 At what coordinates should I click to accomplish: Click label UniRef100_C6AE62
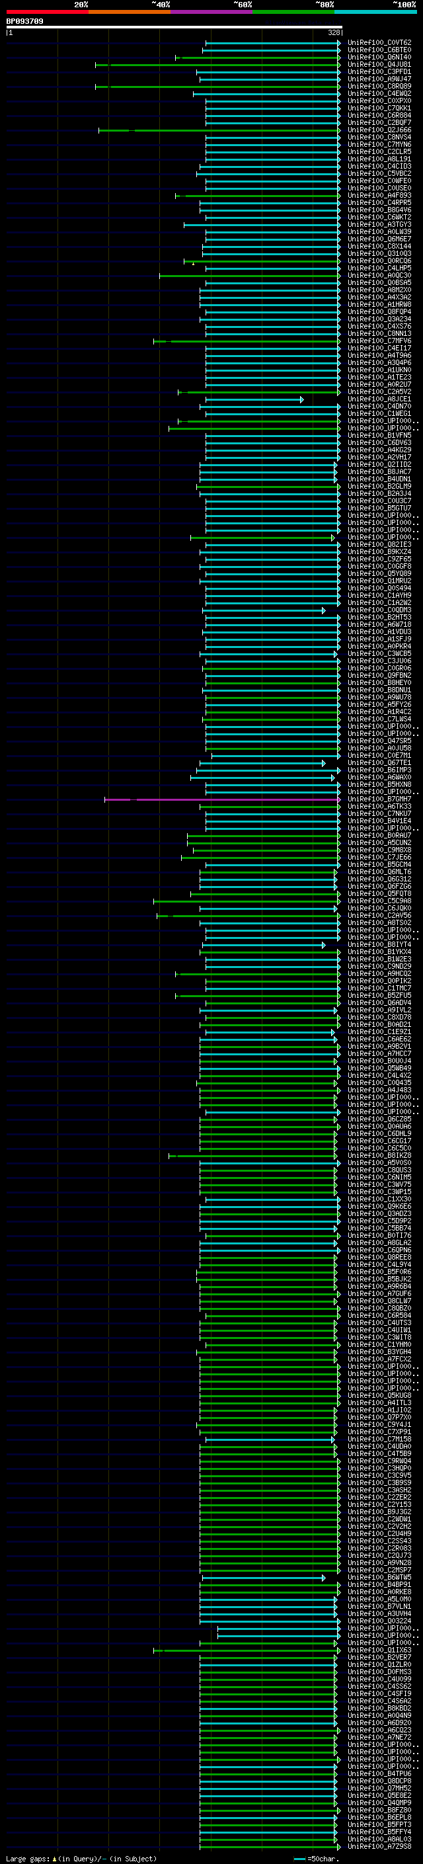click(379, 1039)
